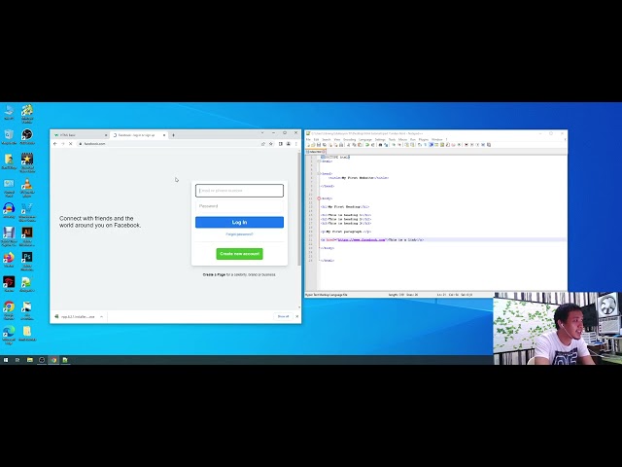Focus the Facebook Password field
This screenshot has height=467, width=622.
[239, 206]
